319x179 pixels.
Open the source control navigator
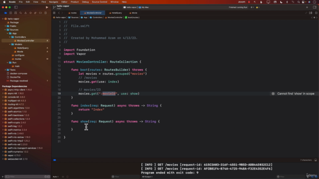[x=10, y=13]
